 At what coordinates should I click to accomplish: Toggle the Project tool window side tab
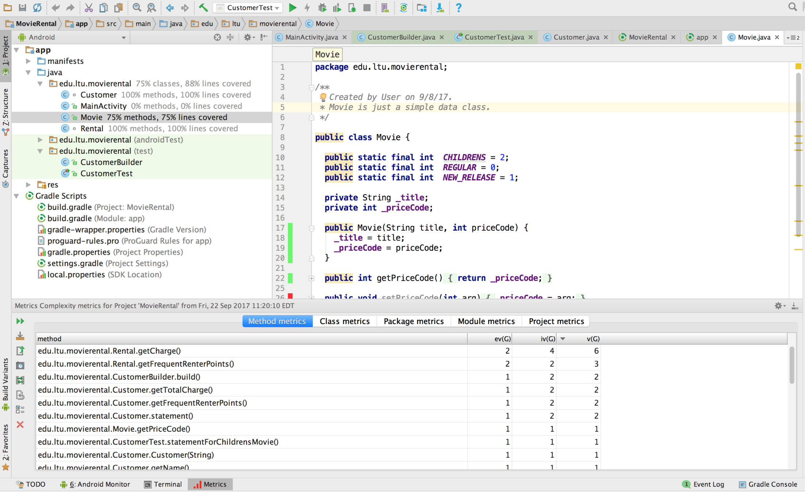coord(5,55)
